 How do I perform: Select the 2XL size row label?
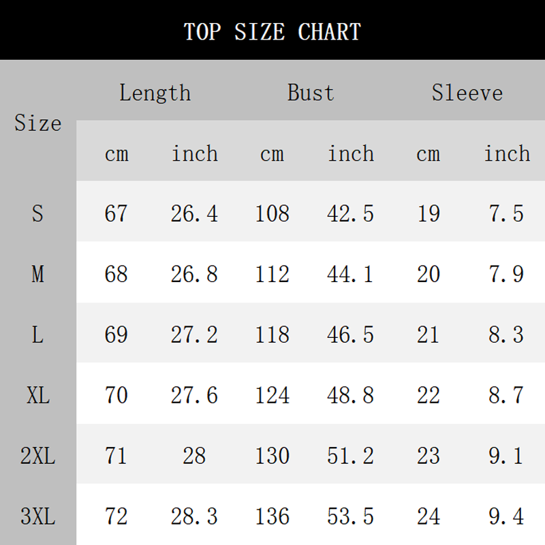pos(37,456)
